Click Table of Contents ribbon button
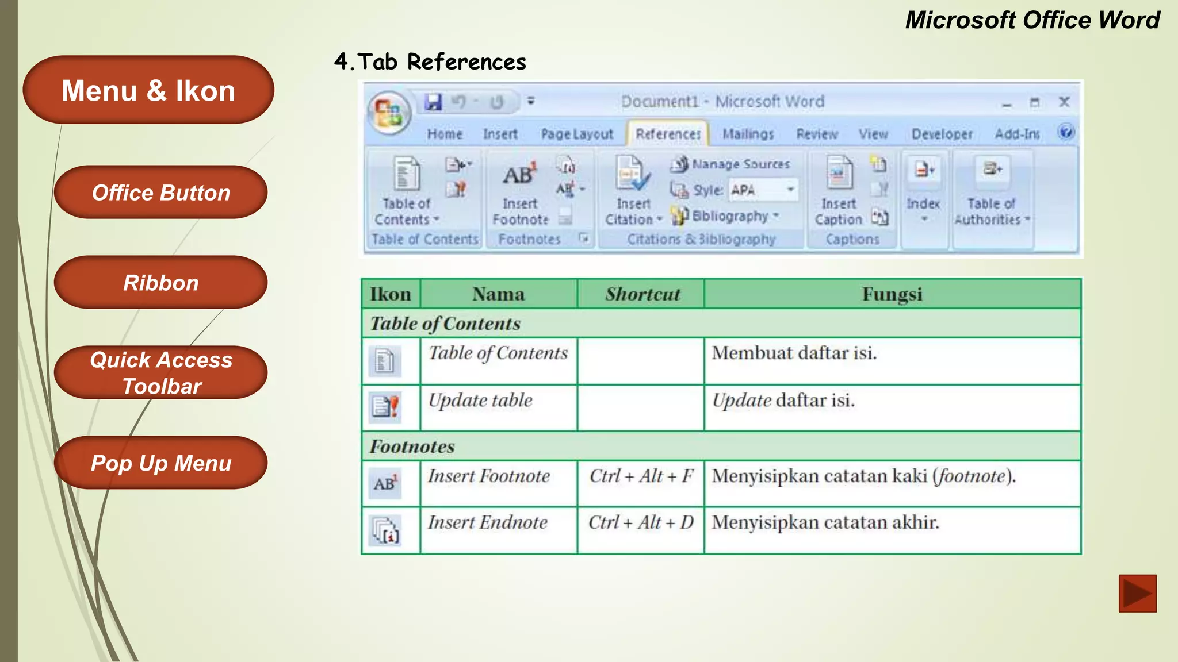 coord(407,191)
